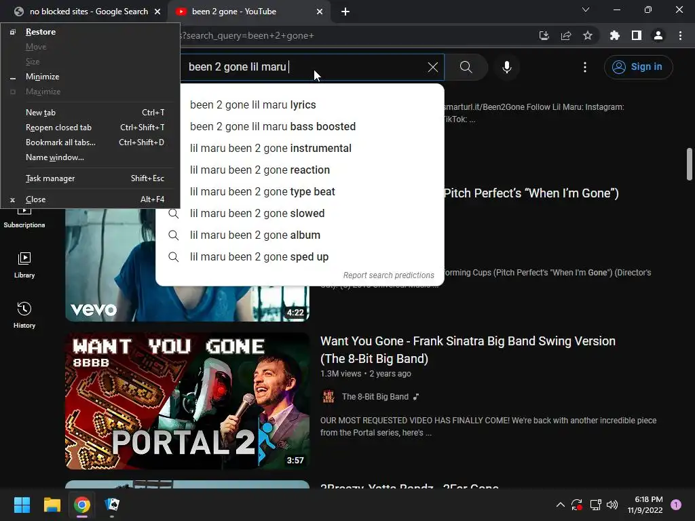Open the clock showing 6:18 PM
This screenshot has height=521, width=695.
pyautogui.click(x=645, y=505)
